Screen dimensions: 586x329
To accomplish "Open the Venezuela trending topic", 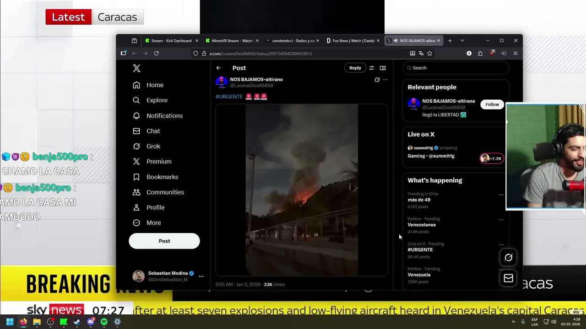I will point(419,275).
